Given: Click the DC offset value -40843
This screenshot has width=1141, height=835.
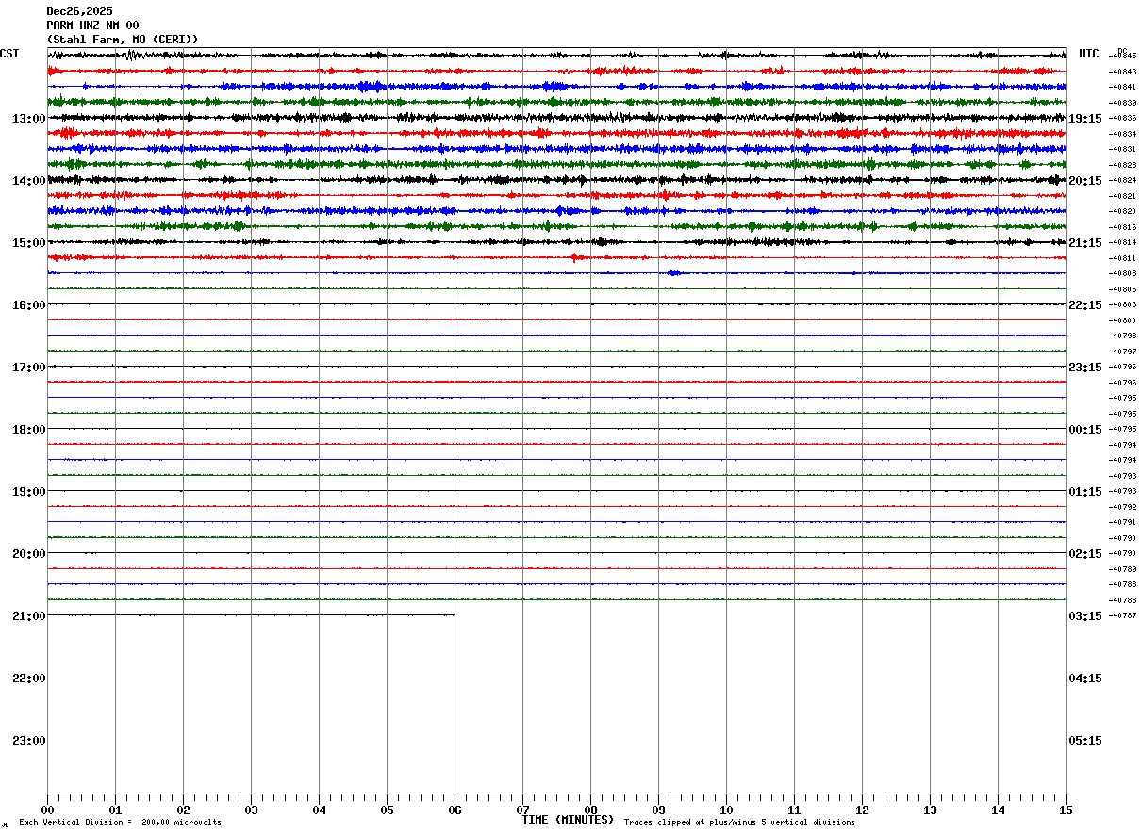Looking at the screenshot, I should click(x=1122, y=72).
